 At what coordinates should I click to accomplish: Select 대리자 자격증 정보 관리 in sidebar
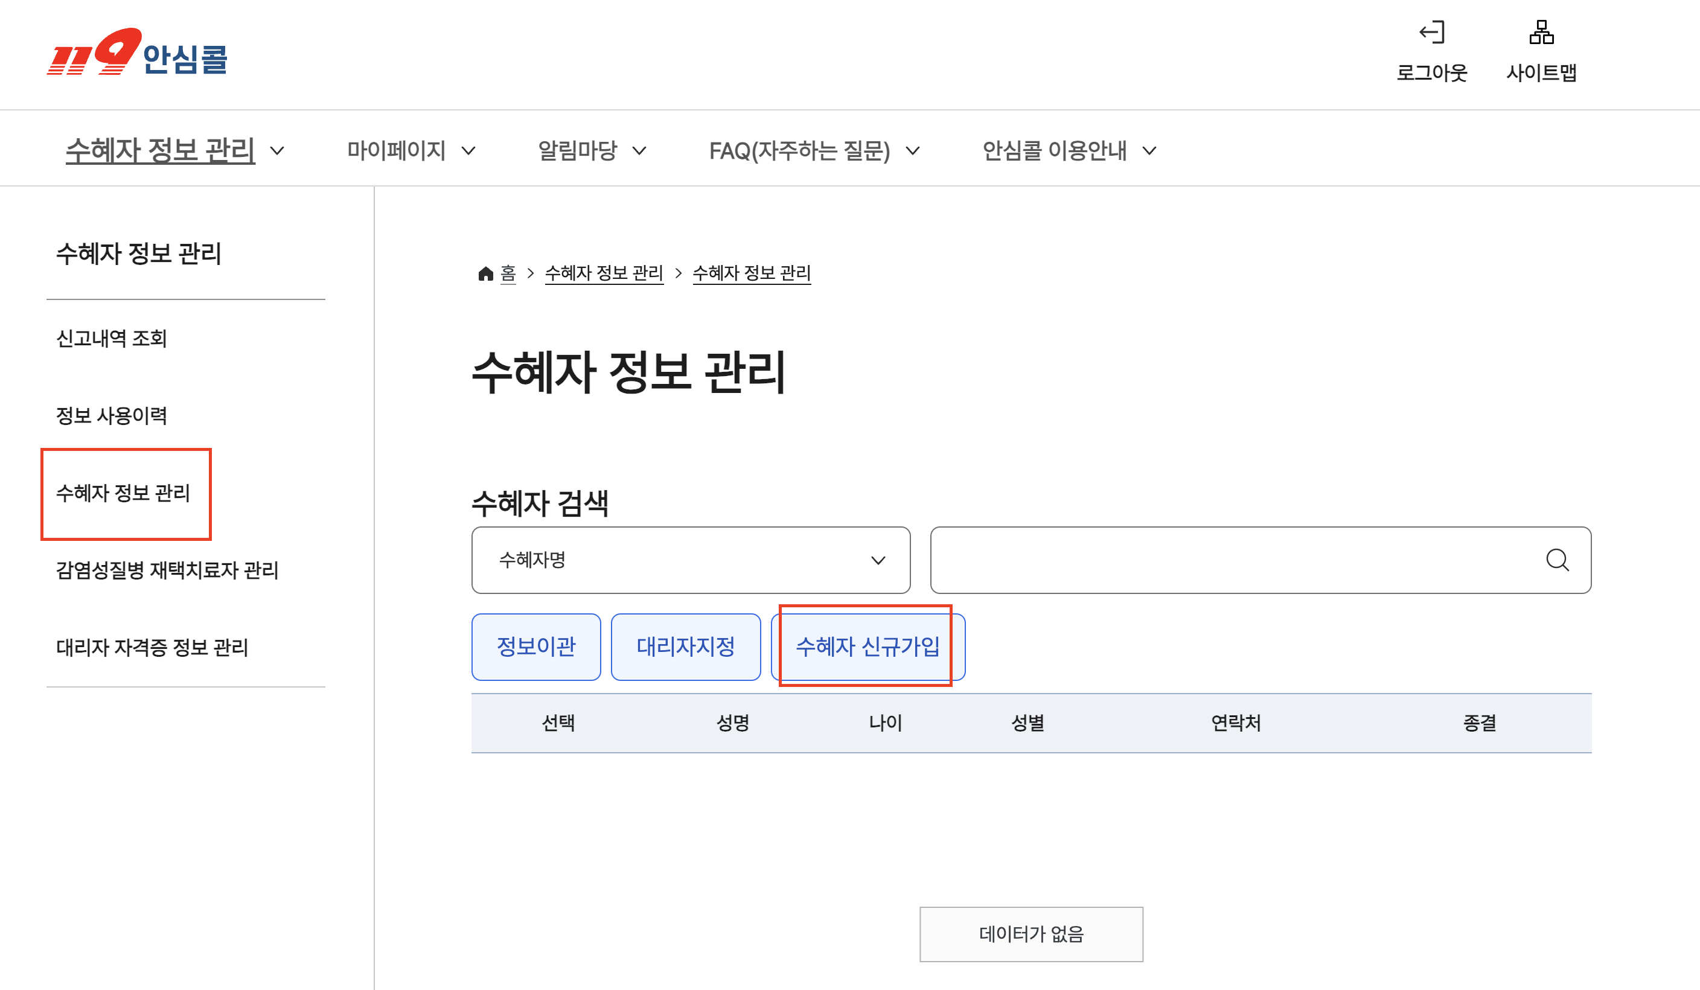[153, 647]
